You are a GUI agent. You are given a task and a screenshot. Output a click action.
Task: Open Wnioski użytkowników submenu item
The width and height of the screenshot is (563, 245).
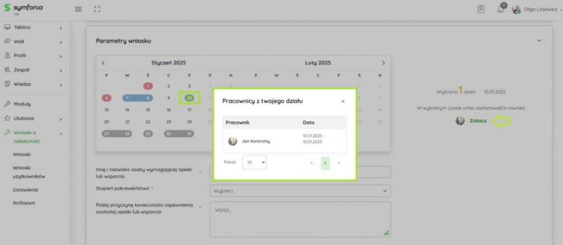[29, 172]
